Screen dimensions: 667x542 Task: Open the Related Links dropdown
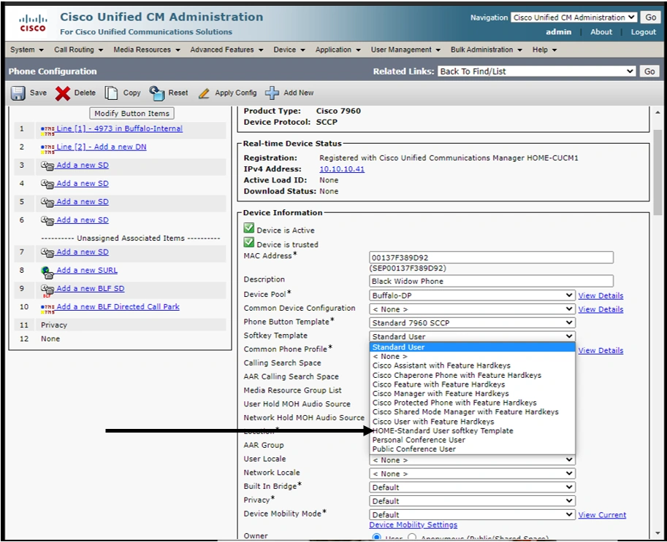pyautogui.click(x=536, y=71)
